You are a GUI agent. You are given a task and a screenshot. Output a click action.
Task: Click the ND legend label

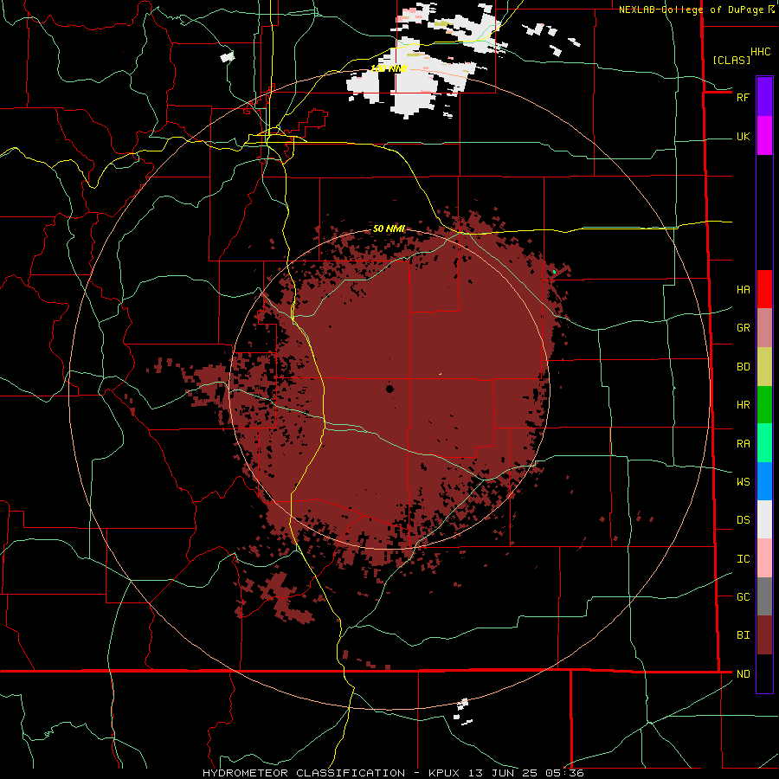coord(743,674)
